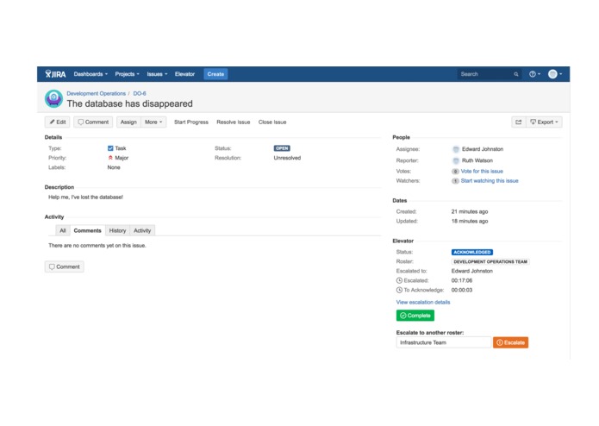Click Start Progress
Image resolution: width=599 pixels, height=426 pixels.
coord(191,122)
